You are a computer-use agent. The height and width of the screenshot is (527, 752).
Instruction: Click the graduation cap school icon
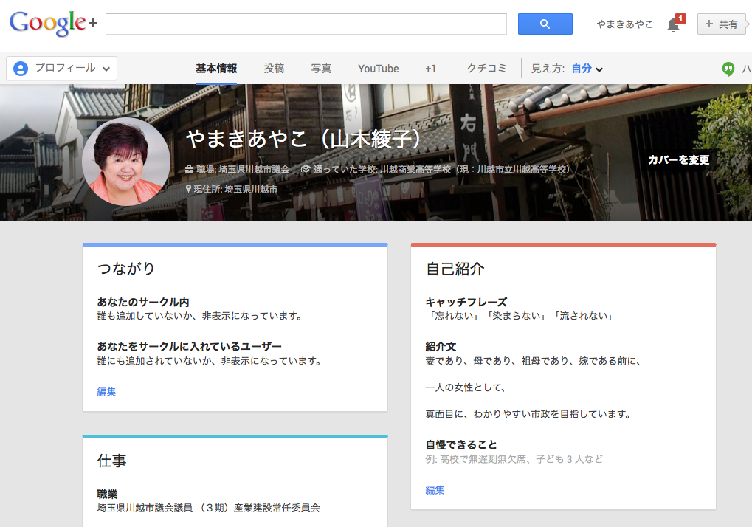pos(305,170)
